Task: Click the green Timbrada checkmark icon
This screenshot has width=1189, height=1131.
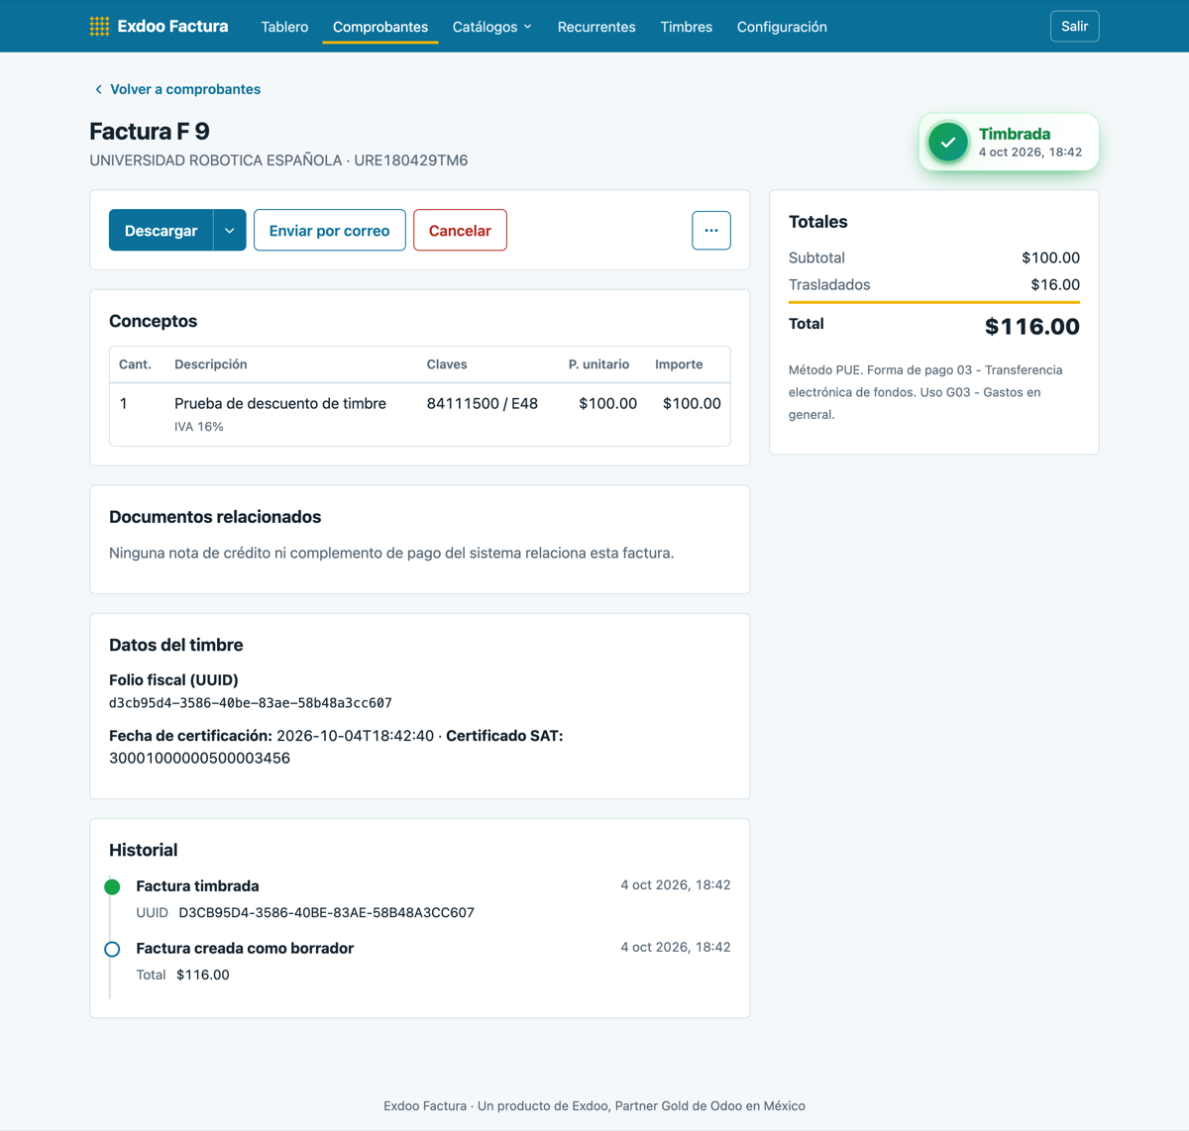Action: [948, 143]
